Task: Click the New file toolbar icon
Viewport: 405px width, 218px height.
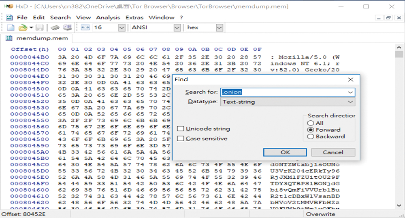Action: click(11, 27)
